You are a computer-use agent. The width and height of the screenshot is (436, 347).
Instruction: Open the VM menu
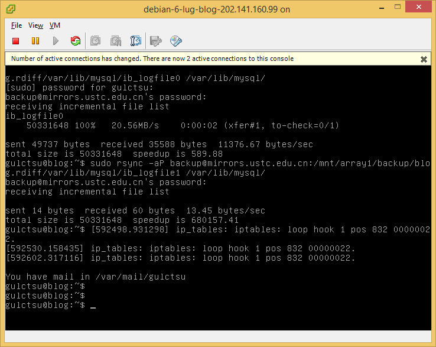(x=55, y=25)
